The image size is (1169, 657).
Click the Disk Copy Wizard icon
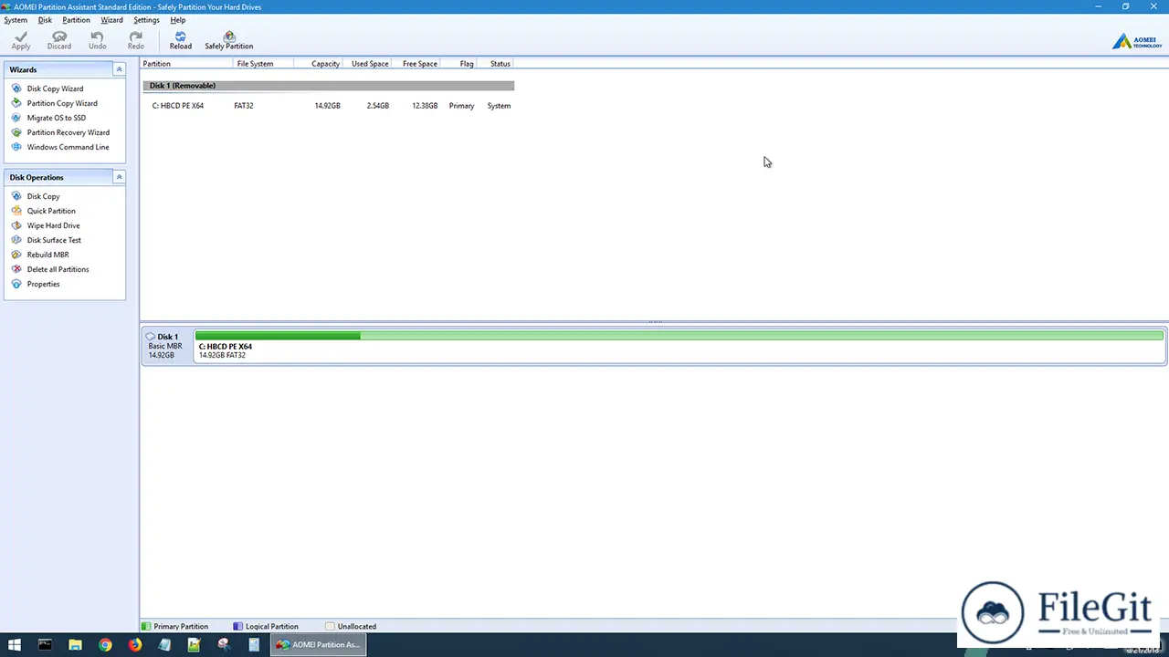[16, 89]
